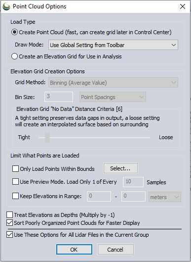The height and width of the screenshot is (262, 191).
Task: Click the Bin Size input field
Action: [59, 97]
